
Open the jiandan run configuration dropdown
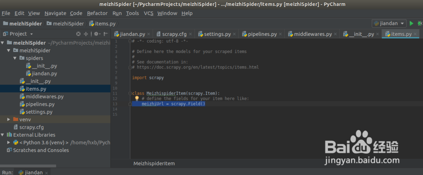click(x=389, y=23)
